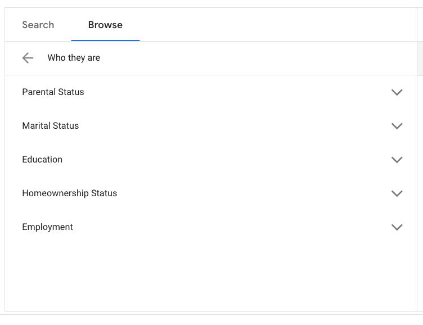Expand Parental Status with its chevron
The height and width of the screenshot is (325, 423).
pos(397,92)
